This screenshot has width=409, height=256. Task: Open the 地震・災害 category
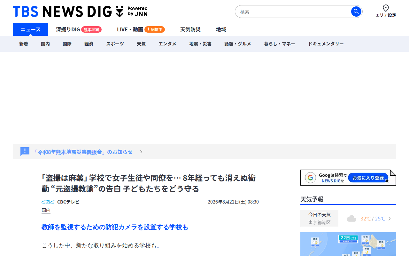pyautogui.click(x=200, y=44)
